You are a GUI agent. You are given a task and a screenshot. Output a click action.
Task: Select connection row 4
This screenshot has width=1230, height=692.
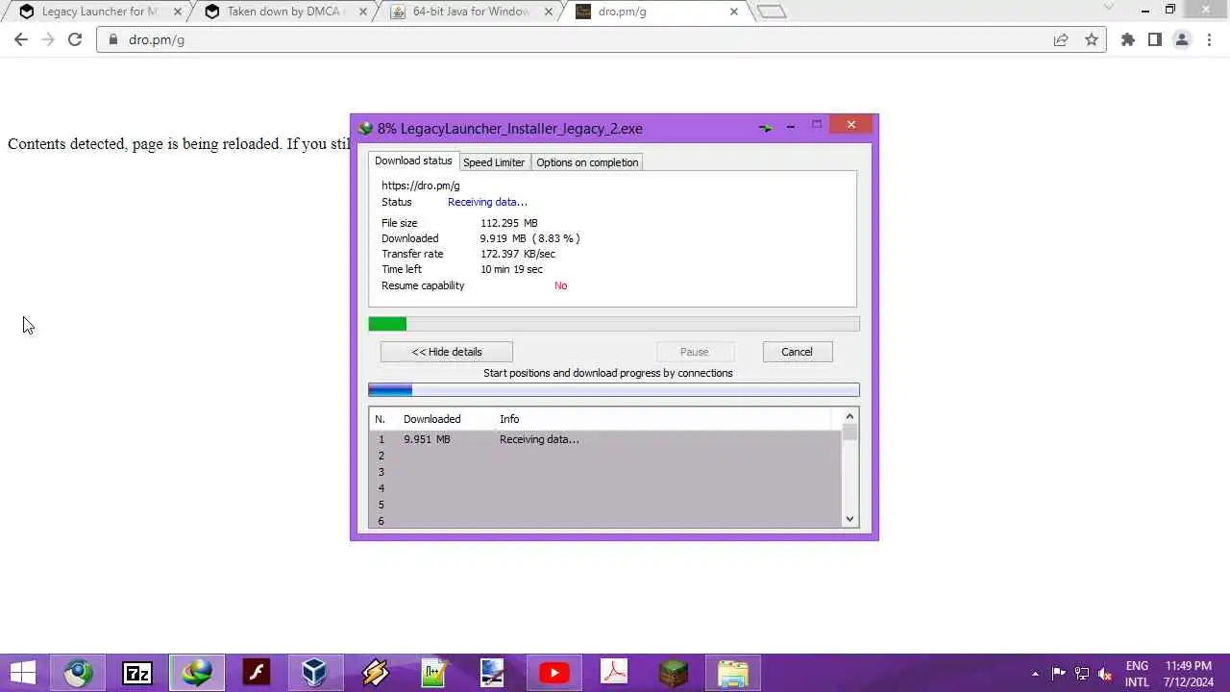[x=605, y=488]
